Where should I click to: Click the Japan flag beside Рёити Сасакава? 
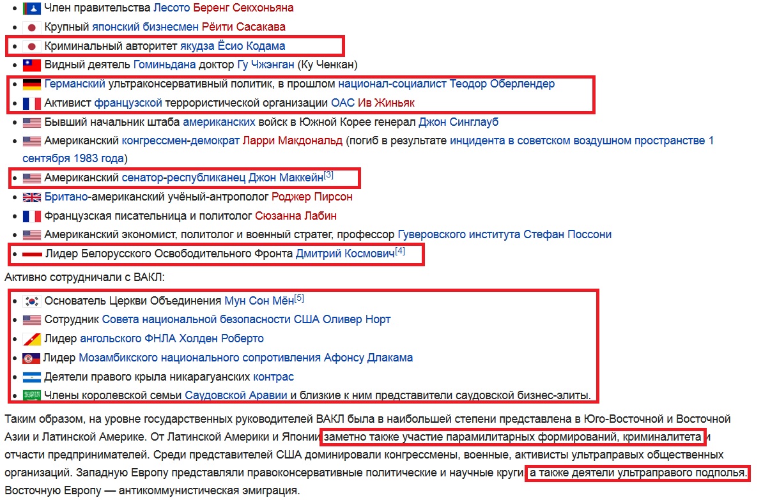coord(32,27)
